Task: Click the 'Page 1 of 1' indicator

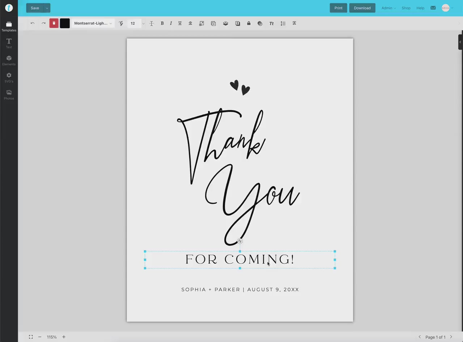Action: pyautogui.click(x=436, y=337)
